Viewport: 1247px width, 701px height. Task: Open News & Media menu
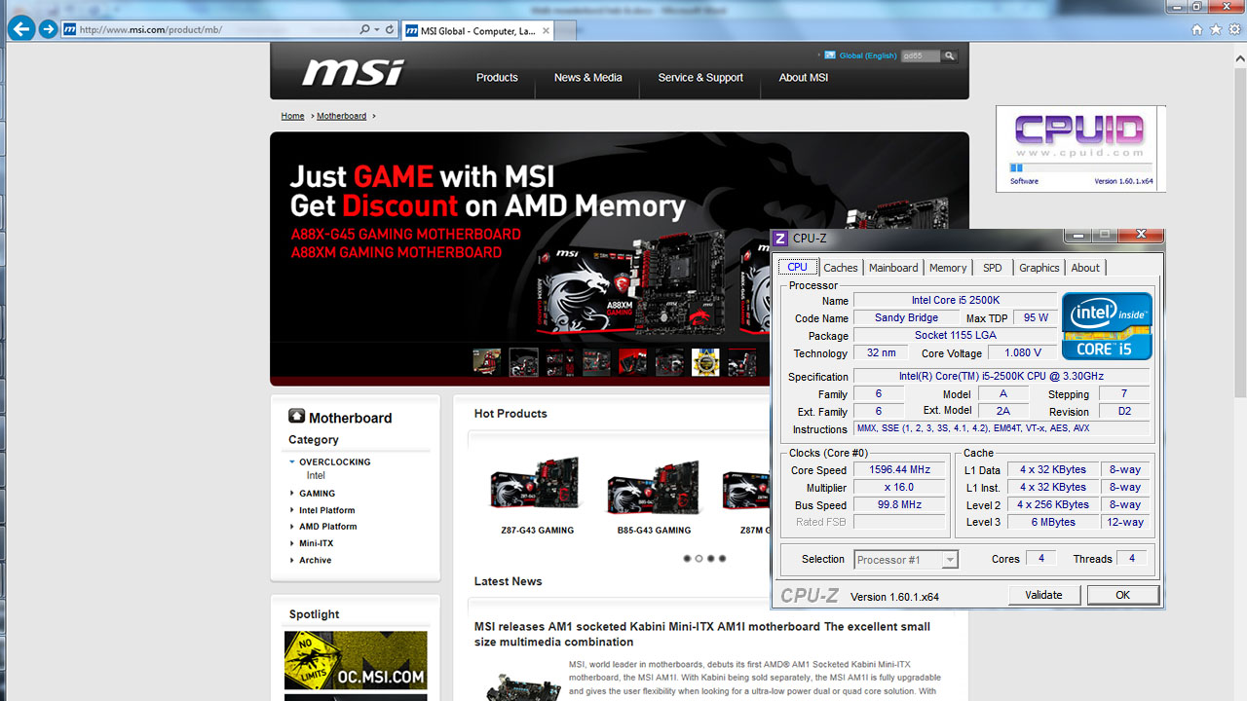[587, 78]
